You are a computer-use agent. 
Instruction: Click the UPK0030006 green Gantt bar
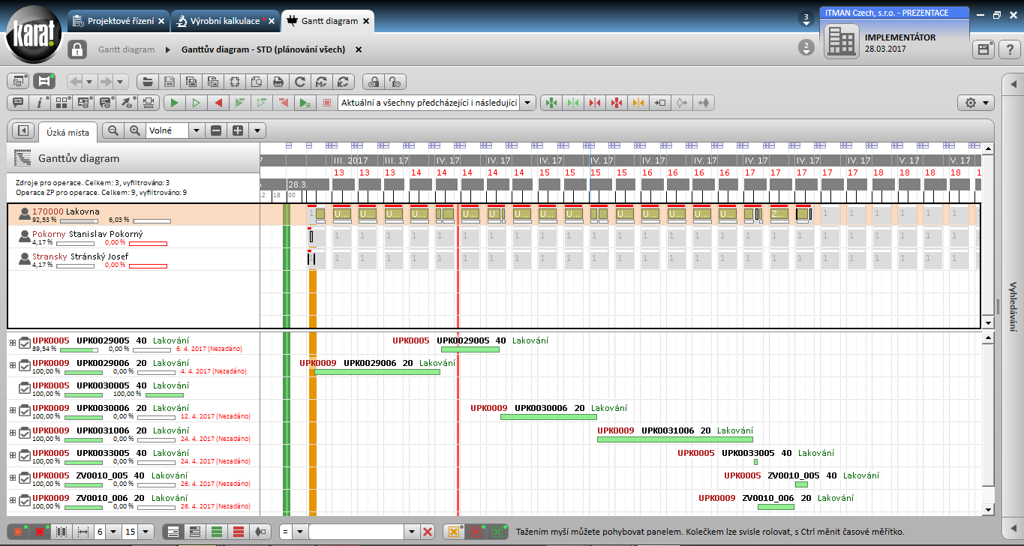(x=548, y=417)
